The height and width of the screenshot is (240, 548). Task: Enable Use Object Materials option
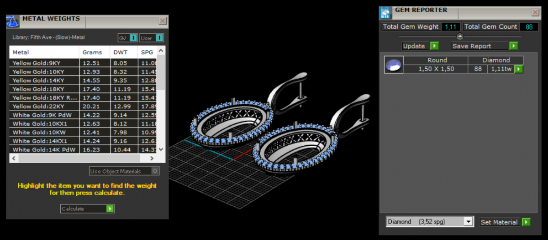(x=124, y=171)
